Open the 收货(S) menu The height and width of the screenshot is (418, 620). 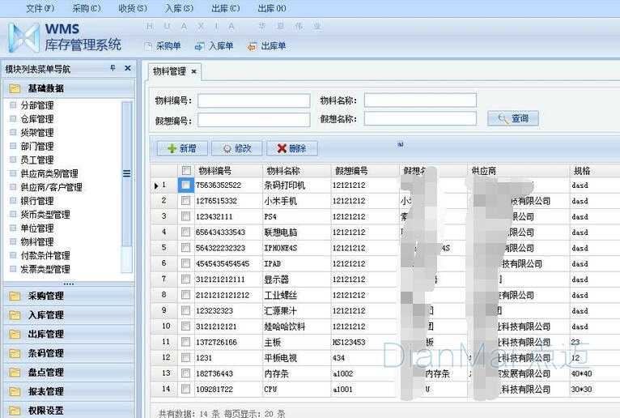tap(133, 8)
